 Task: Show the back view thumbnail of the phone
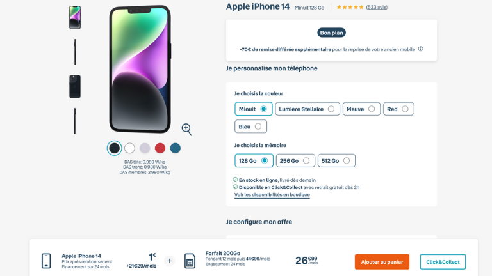coord(75,86)
